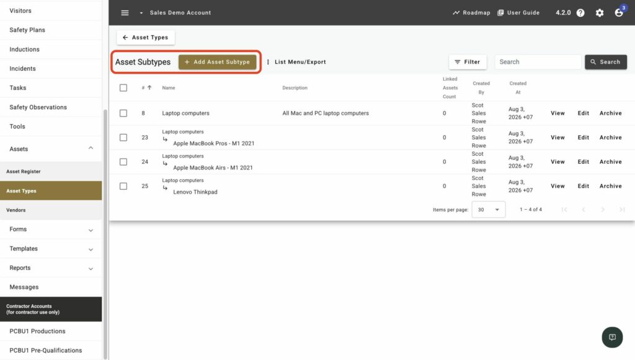Open Tasks in the sidebar
Image resolution: width=635 pixels, height=360 pixels.
click(x=51, y=88)
